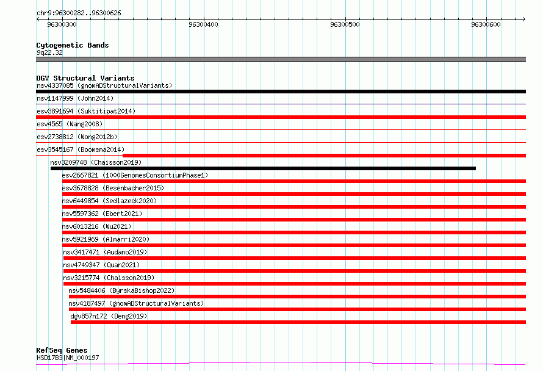Open variant nsv5597362 (Ebert2021) label
Screen dimensions: 543x371
coord(102,214)
